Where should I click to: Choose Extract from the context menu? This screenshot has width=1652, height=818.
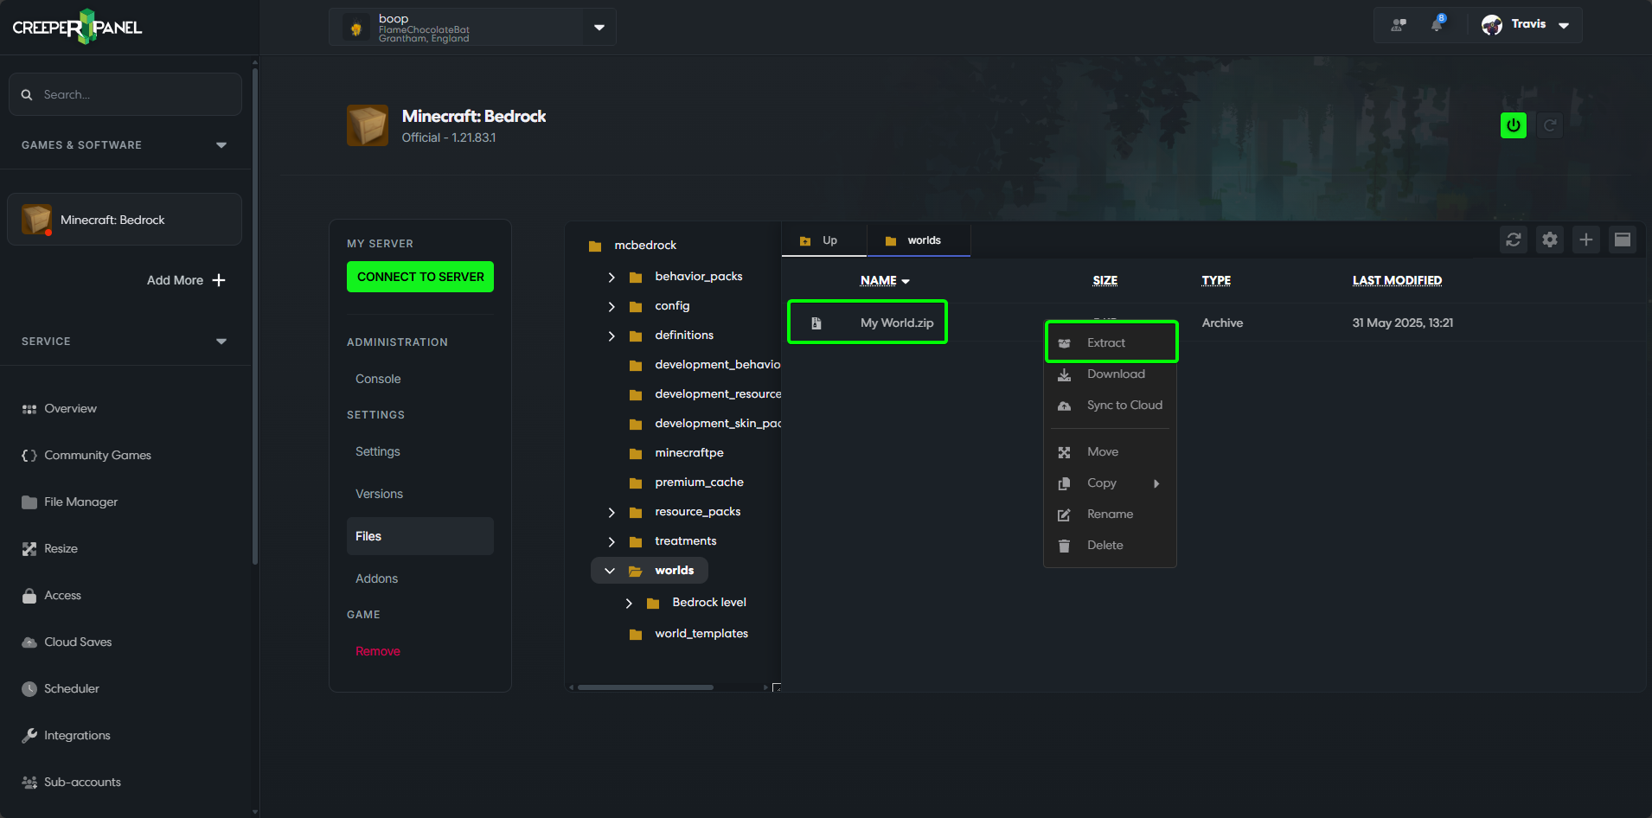click(1110, 342)
